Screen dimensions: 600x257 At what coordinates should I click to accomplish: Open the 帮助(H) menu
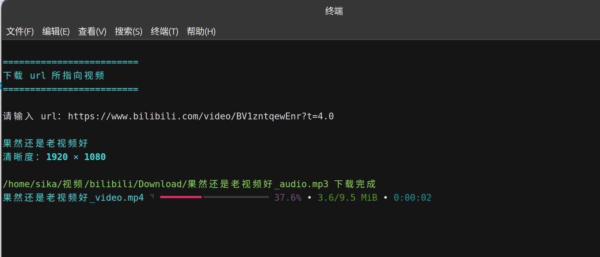pyautogui.click(x=201, y=31)
